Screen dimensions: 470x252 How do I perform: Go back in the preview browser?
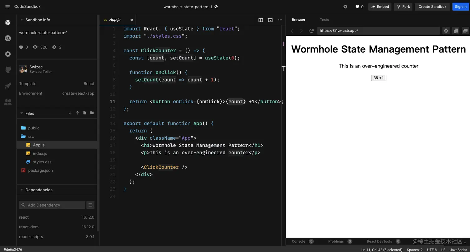[292, 30]
